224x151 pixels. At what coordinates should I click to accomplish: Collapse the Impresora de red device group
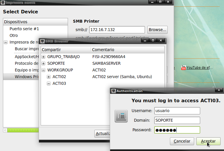point(6,42)
